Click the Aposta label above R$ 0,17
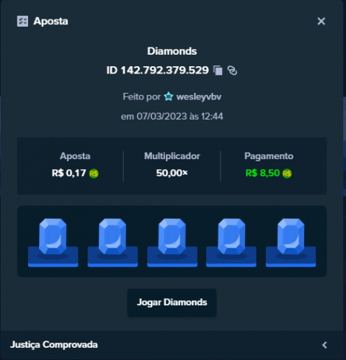The width and height of the screenshot is (346, 360). [75, 156]
